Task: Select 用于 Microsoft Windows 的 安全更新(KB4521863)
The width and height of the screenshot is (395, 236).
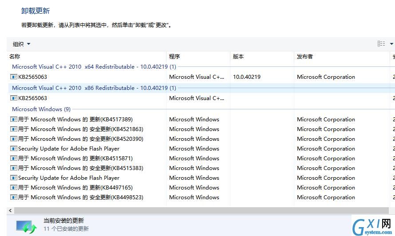Action: pos(81,129)
